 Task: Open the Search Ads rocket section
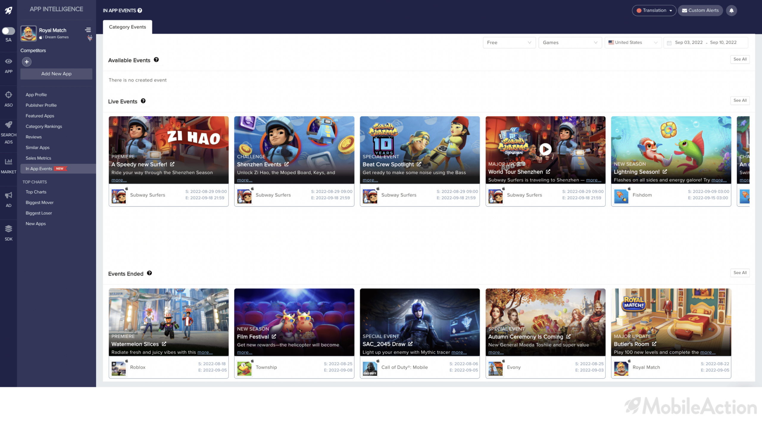(8, 132)
